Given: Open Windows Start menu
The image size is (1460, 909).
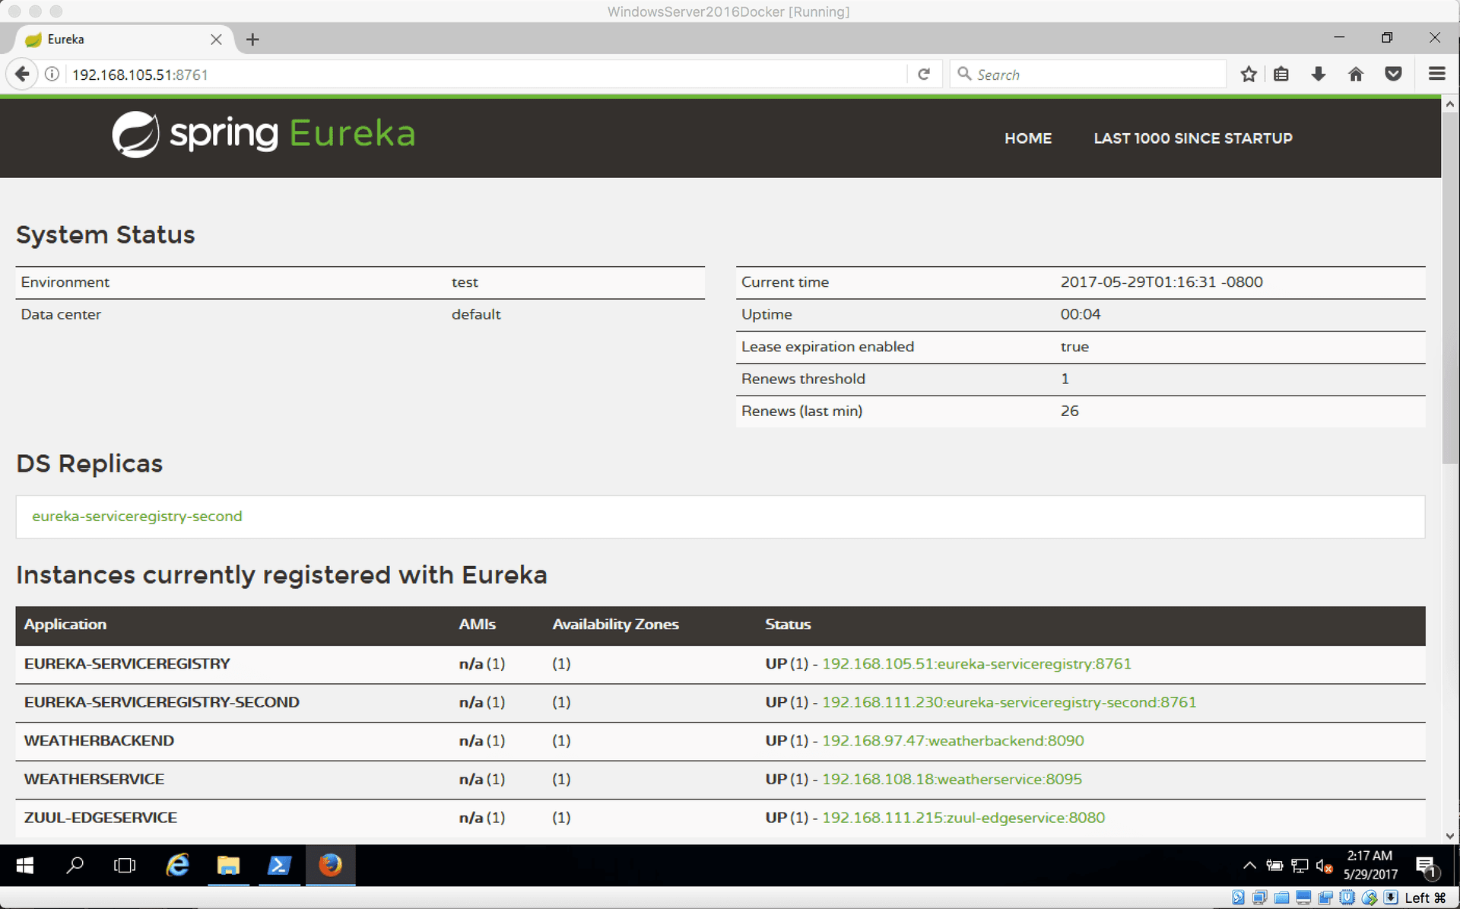Looking at the screenshot, I should [x=24, y=866].
